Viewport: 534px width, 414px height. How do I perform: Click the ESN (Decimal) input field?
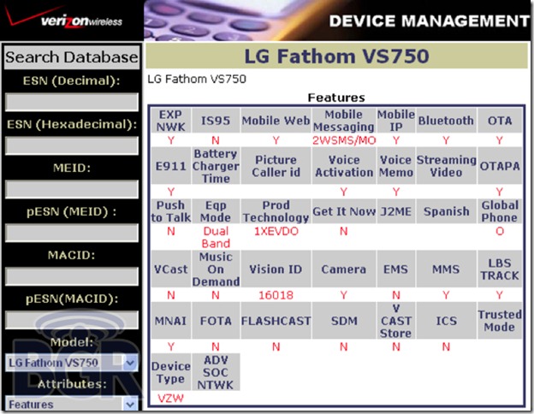[72, 102]
